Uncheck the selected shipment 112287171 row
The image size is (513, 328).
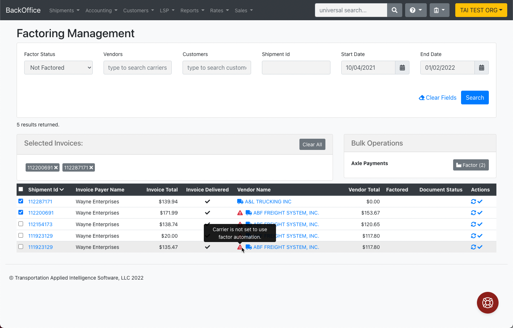tap(21, 201)
